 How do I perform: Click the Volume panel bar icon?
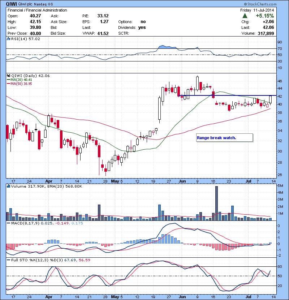point(8,186)
